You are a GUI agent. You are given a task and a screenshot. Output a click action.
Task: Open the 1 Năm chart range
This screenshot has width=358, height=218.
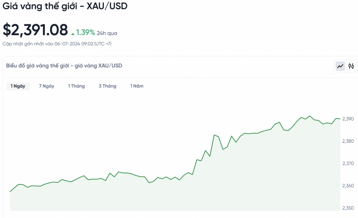click(x=137, y=86)
